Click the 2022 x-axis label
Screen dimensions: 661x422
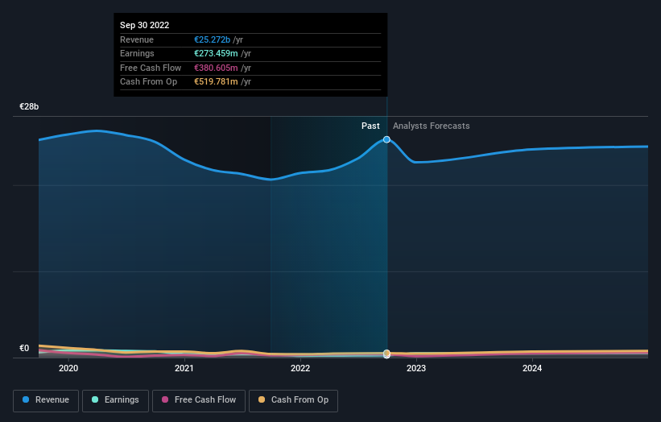[x=300, y=369]
